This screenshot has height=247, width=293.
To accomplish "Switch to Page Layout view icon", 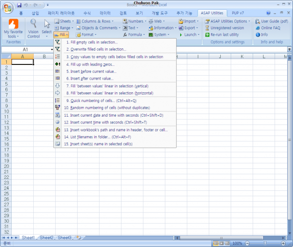I will tap(222, 243).
